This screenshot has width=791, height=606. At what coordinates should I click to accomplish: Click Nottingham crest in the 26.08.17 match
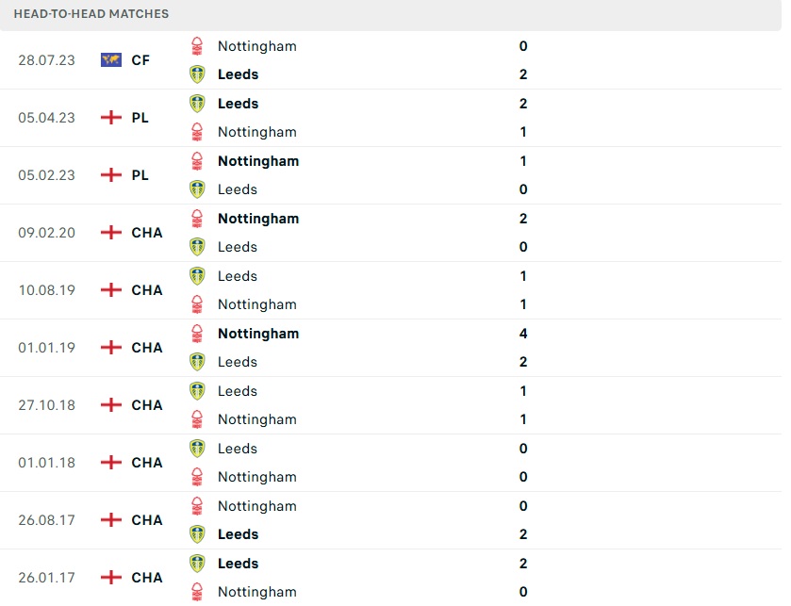click(197, 506)
